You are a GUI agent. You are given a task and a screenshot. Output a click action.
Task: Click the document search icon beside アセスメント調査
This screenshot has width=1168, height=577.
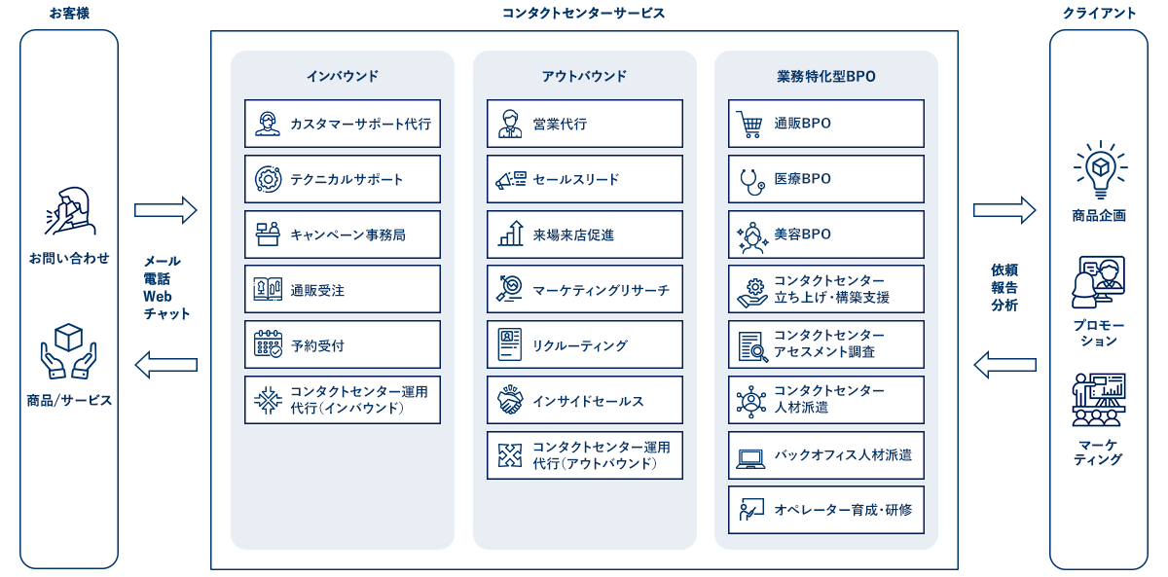pos(750,345)
